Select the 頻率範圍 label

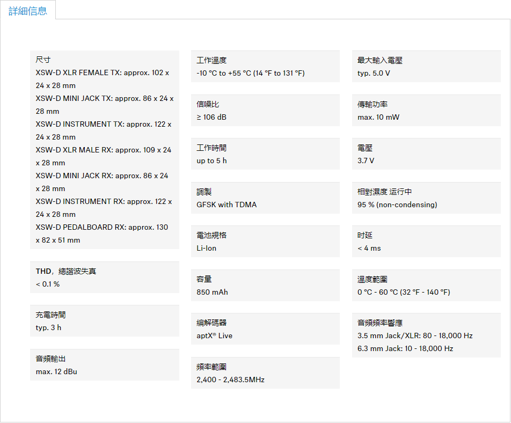pyautogui.click(x=211, y=367)
